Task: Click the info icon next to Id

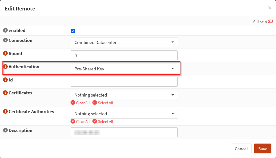Action: pyautogui.click(x=5, y=80)
